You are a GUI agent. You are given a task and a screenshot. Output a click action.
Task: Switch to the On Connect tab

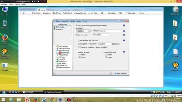(52, 10)
